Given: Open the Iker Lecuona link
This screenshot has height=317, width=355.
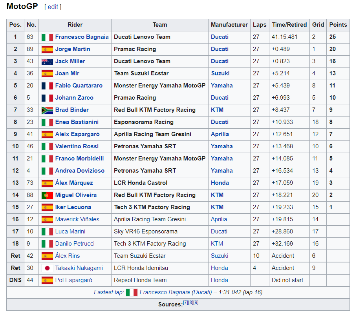Looking at the screenshot, I should pyautogui.click(x=73, y=207).
